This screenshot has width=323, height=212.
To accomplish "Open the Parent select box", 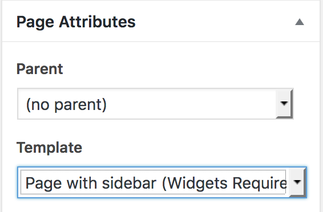I will click(x=155, y=104).
